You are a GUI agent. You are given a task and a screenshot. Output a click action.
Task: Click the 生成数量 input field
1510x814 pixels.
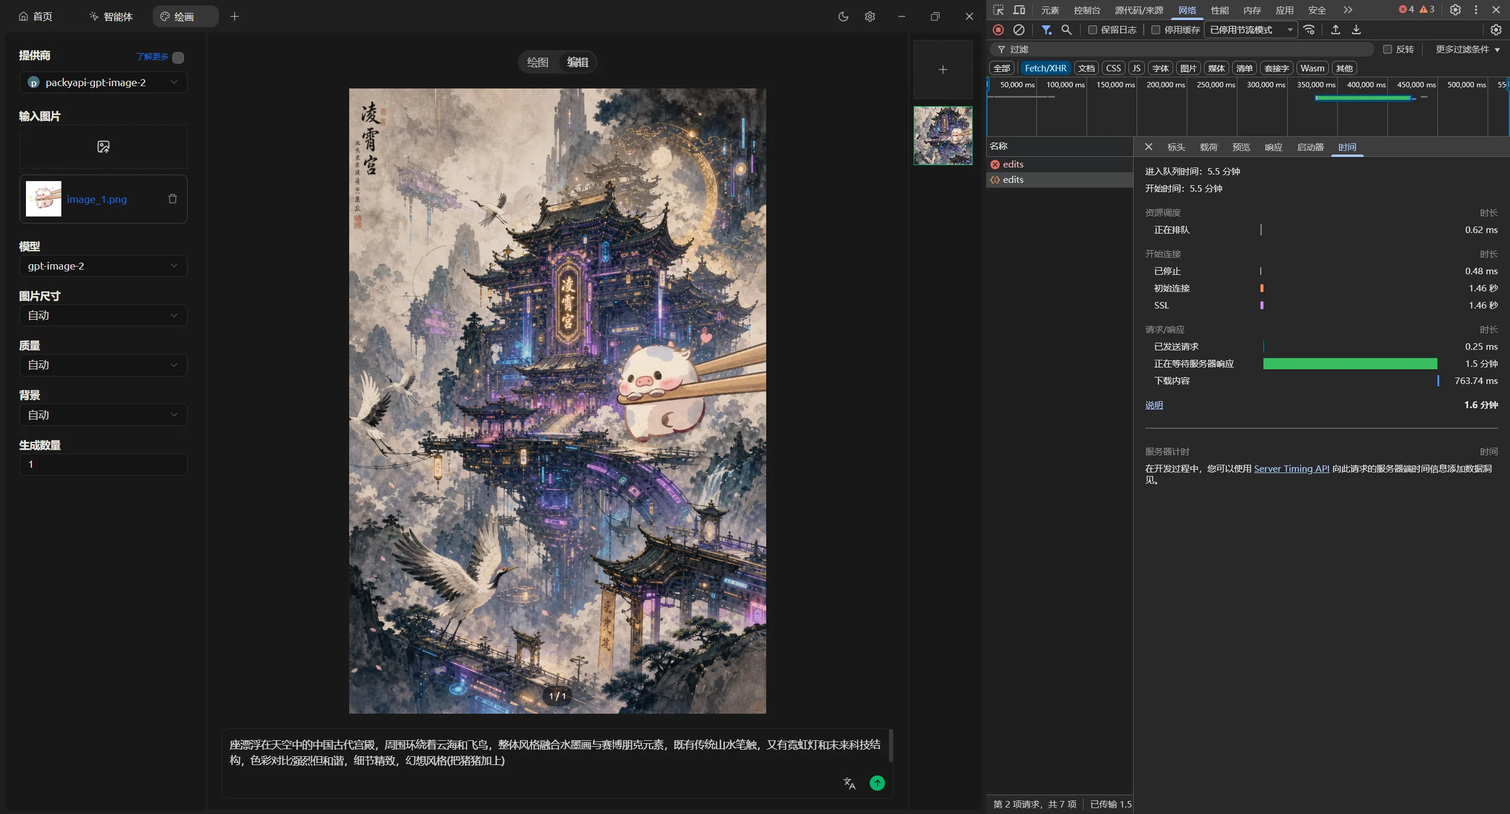pyautogui.click(x=103, y=464)
